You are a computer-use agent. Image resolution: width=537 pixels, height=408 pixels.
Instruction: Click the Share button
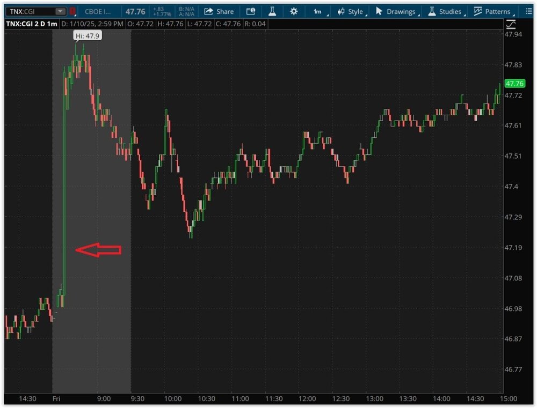tap(219, 11)
